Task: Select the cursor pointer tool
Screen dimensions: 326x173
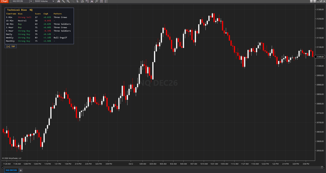Action: point(78,1)
